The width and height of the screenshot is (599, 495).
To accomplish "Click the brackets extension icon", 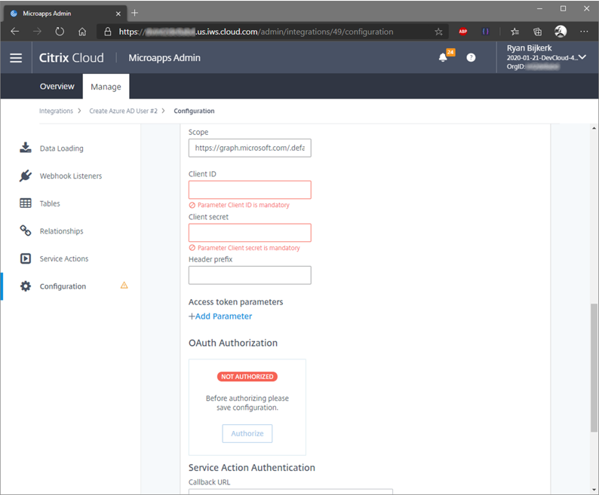I will tap(486, 32).
